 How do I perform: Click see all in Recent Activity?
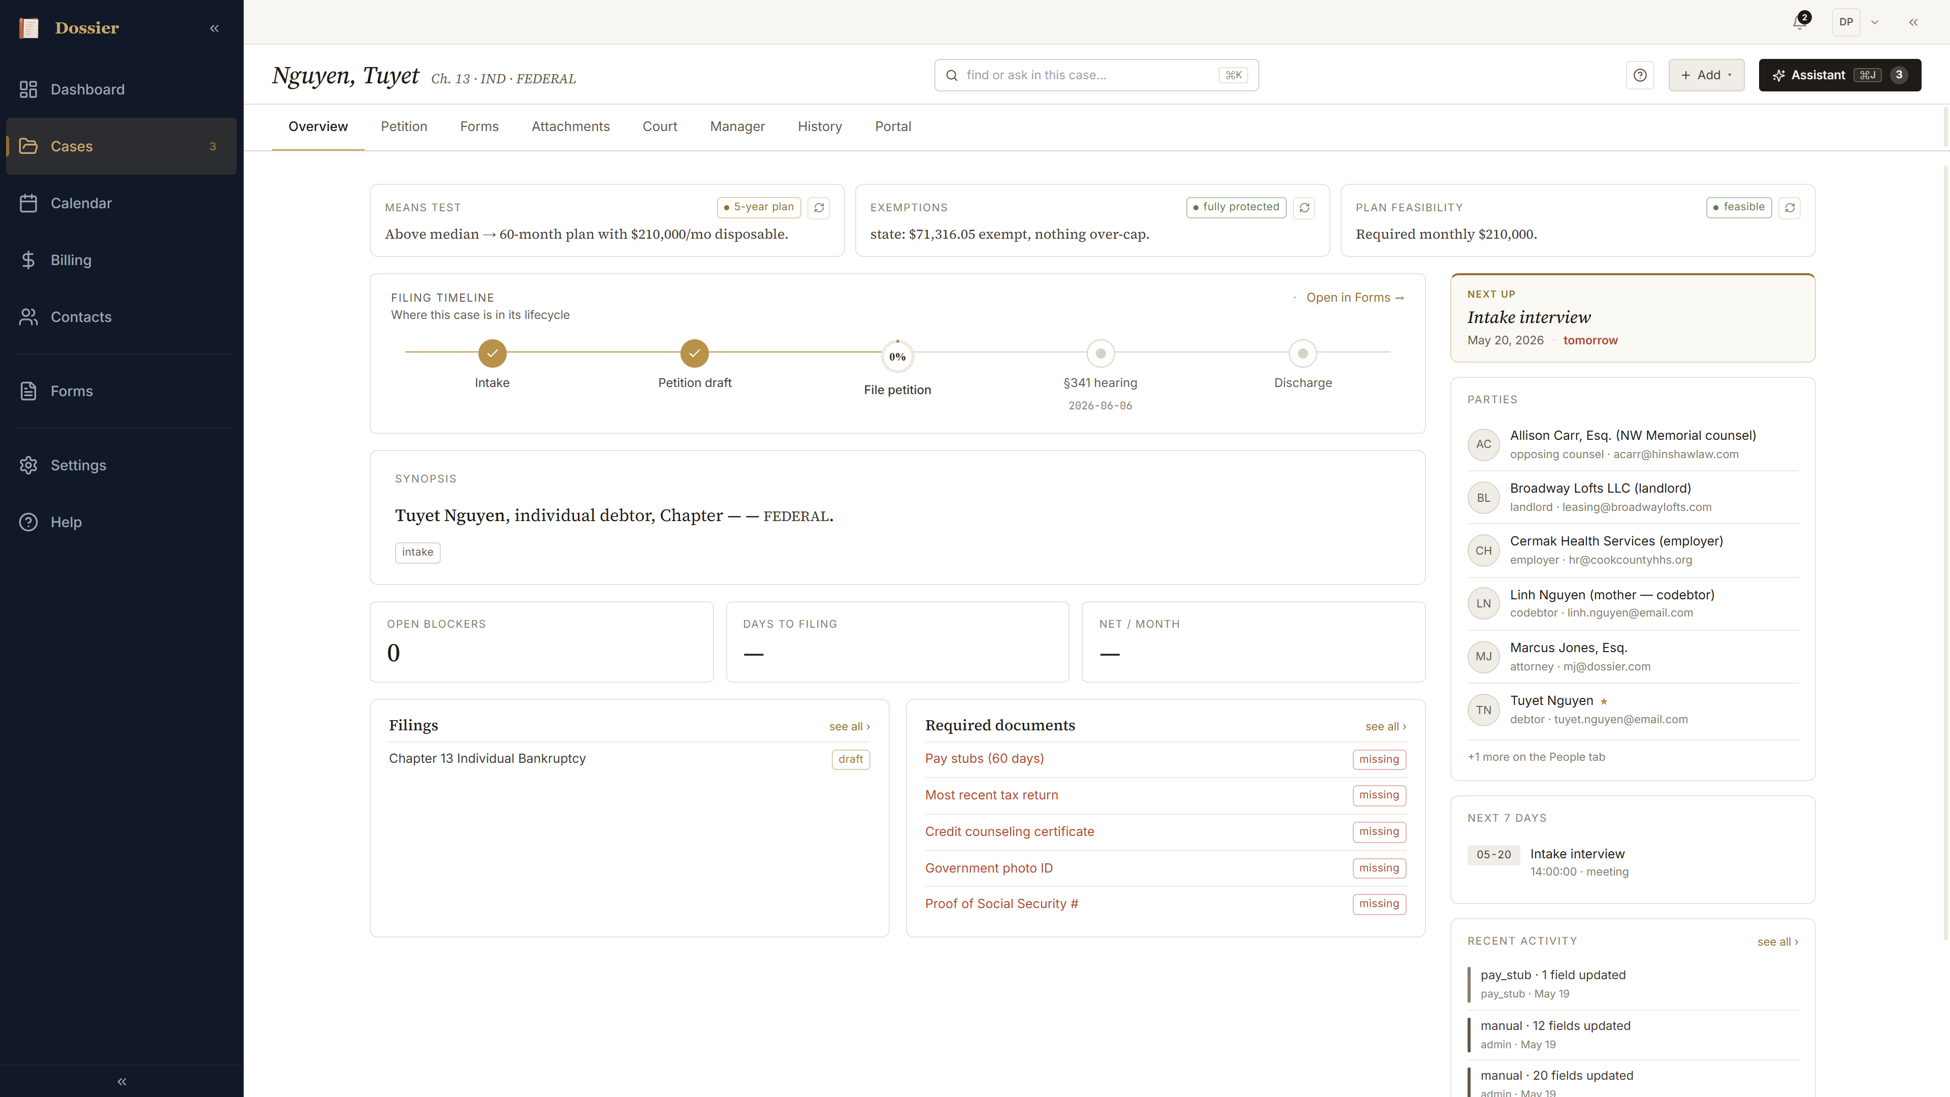(1777, 942)
